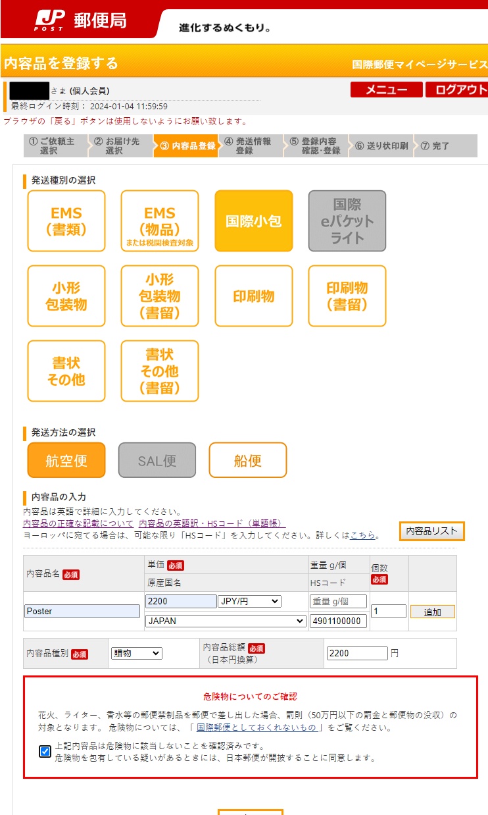Screen dimensions: 488x815
Task: Go to step ② お届け先選択 tab
Action: [120, 146]
